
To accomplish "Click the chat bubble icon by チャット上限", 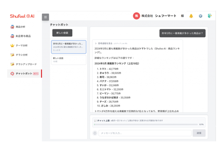I will [95, 120].
